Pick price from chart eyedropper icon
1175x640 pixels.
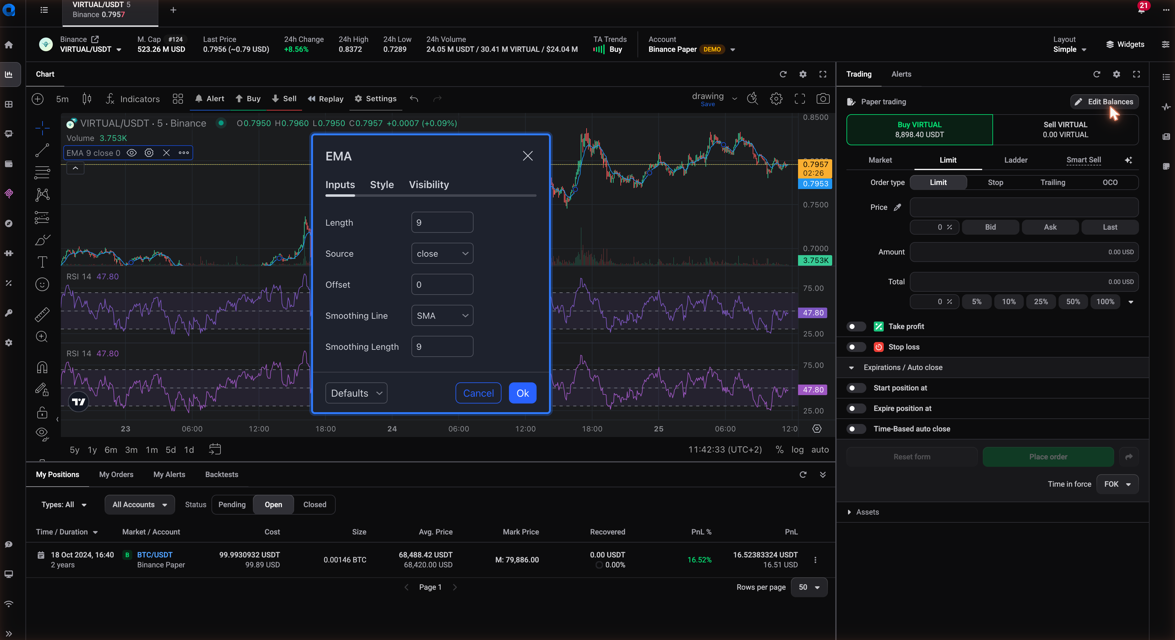click(x=897, y=207)
